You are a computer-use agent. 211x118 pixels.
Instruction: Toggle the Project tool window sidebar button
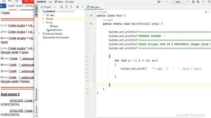(x=36, y=11)
